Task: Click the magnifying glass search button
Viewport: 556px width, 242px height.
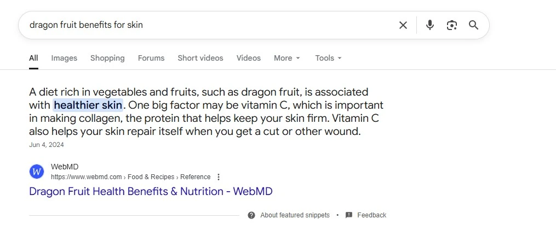Action: click(474, 25)
